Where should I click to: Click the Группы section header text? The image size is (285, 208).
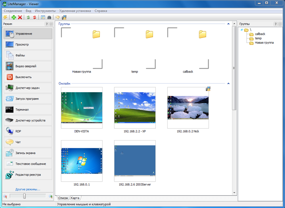coord(64,24)
